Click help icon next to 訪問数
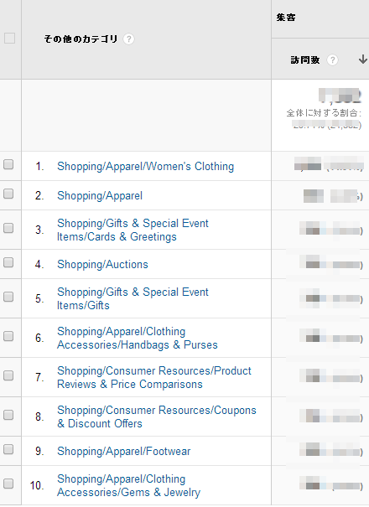The height and width of the screenshot is (507, 369). [332, 59]
